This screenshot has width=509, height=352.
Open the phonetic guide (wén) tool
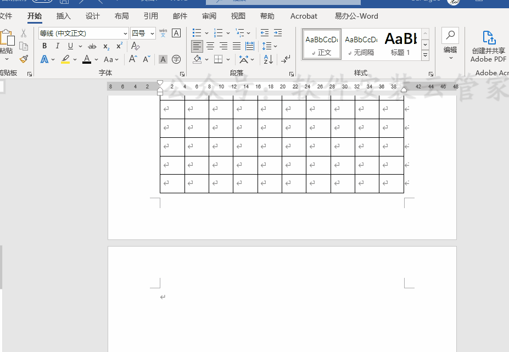click(x=163, y=33)
